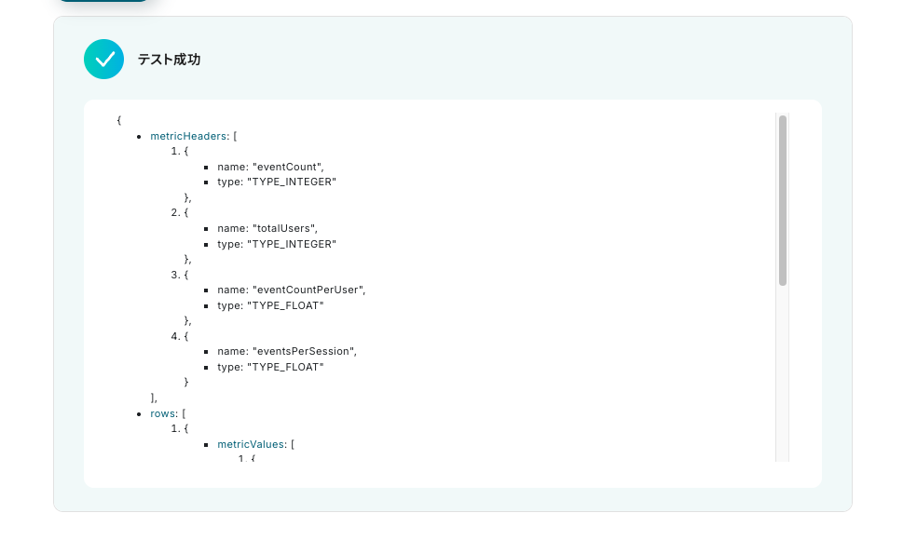
Task: Select the name "eventCountPerUser" line
Action: coord(292,290)
